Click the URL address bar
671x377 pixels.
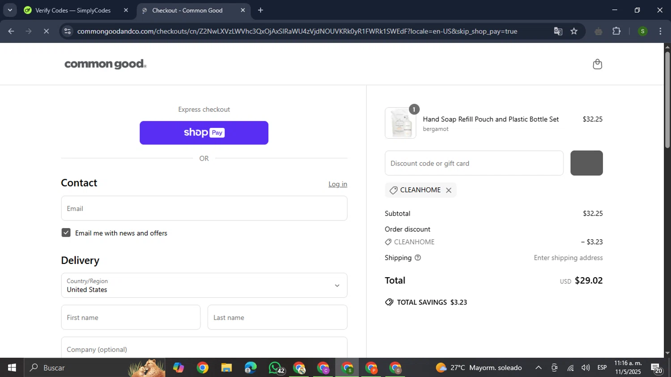tap(297, 31)
